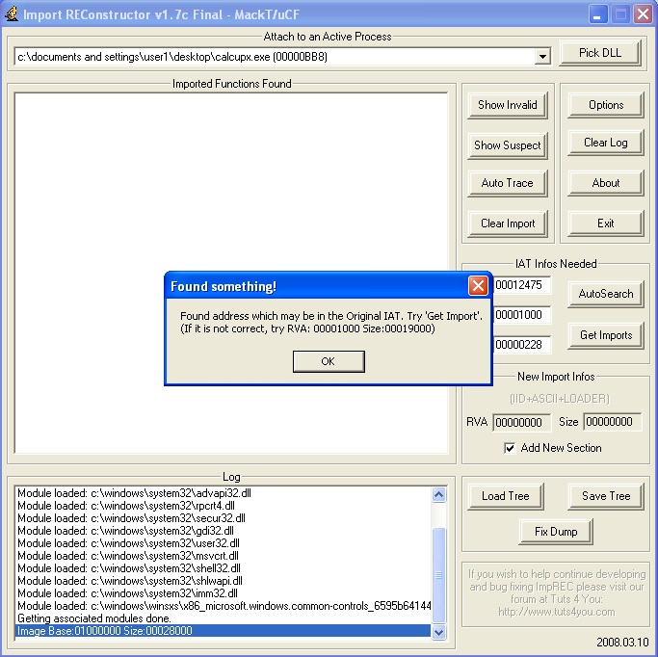658x657 pixels.
Task: Run IAT AutoSearch
Action: (605, 294)
